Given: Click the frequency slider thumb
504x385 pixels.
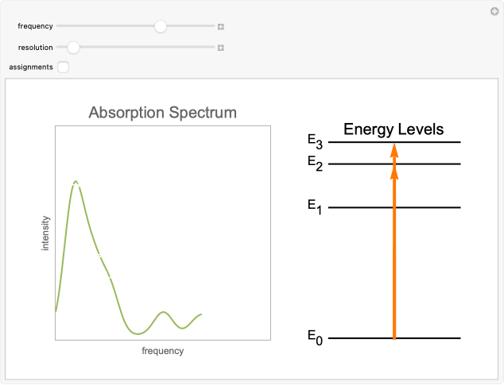Looking at the screenshot, I should pyautogui.click(x=161, y=26).
